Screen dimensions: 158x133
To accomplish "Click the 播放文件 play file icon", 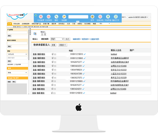I will click(116, 16).
